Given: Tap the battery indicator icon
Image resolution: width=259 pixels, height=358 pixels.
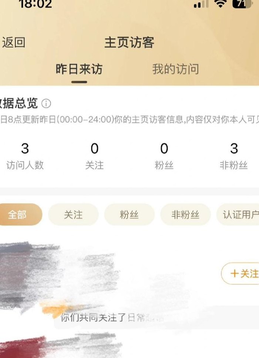Looking at the screenshot, I should pyautogui.click(x=242, y=4).
